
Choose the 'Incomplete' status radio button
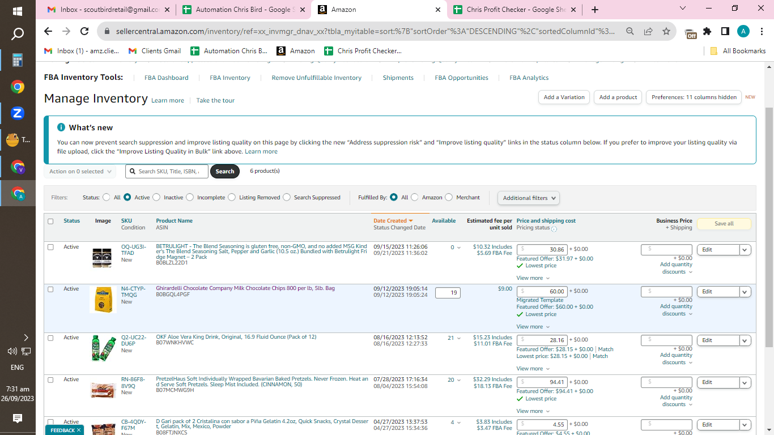(190, 198)
